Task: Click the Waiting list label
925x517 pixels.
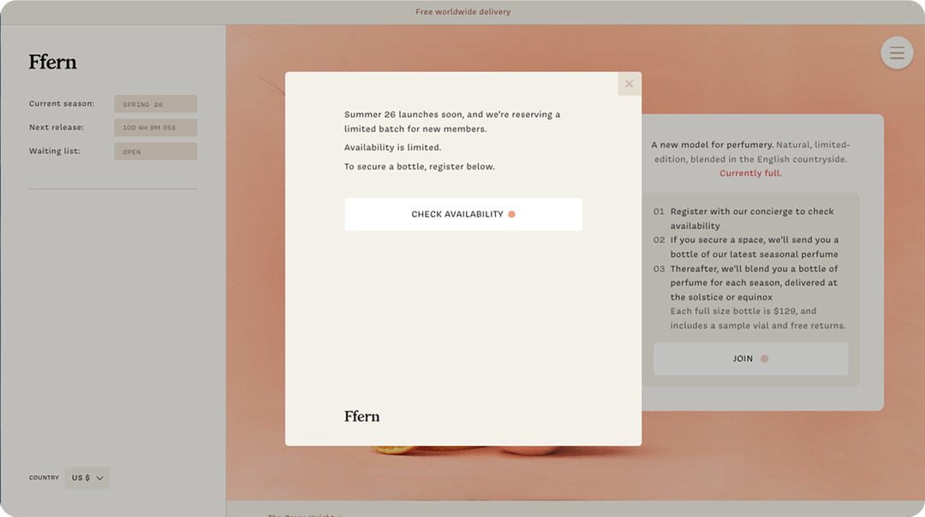Action: coord(54,151)
